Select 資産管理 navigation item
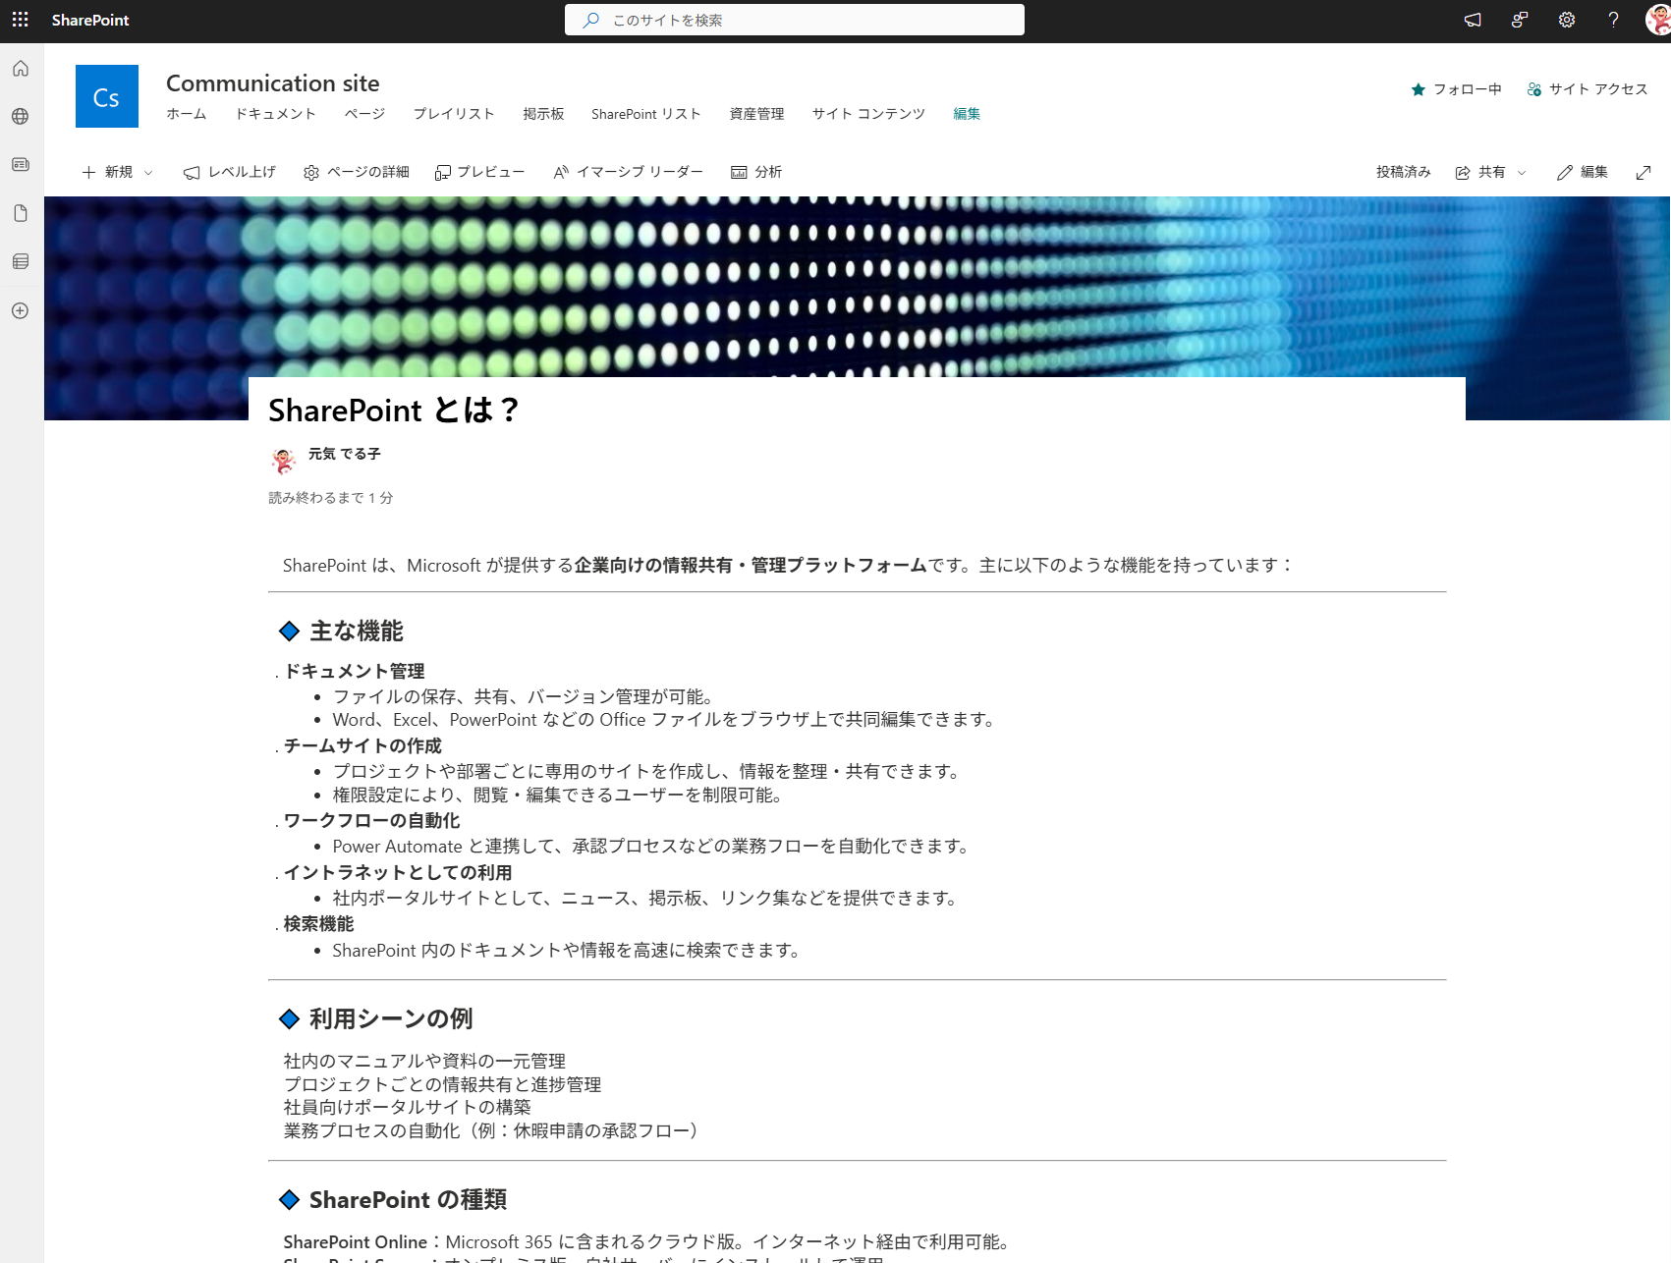The height and width of the screenshot is (1263, 1671). point(756,114)
